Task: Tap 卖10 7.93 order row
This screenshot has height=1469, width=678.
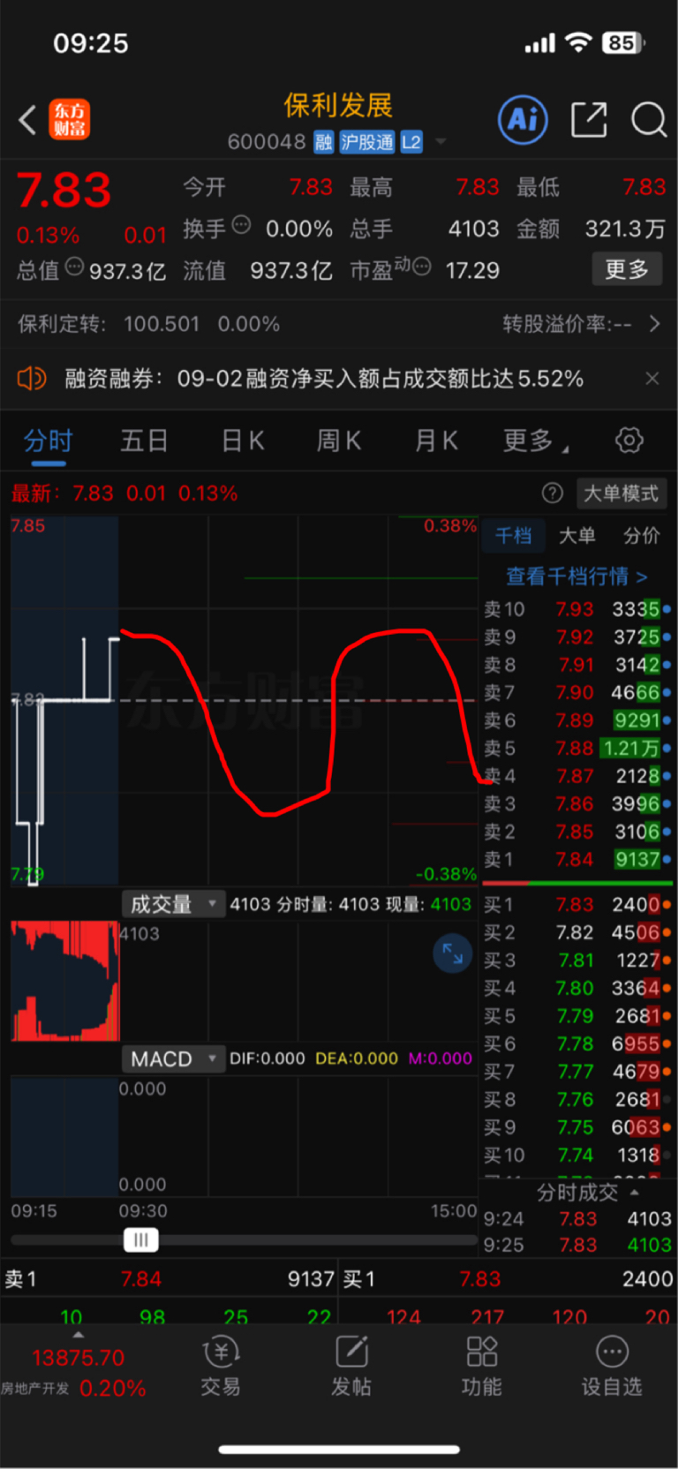Action: coord(577,609)
